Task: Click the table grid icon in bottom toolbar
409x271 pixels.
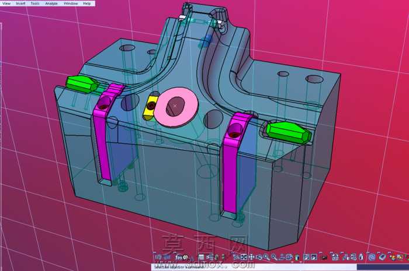Action: (x=201, y=257)
